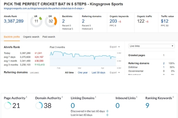Screen dimensions: 178x118
Task: Click the avg 3 months change 113,413
Action: coord(40,65)
